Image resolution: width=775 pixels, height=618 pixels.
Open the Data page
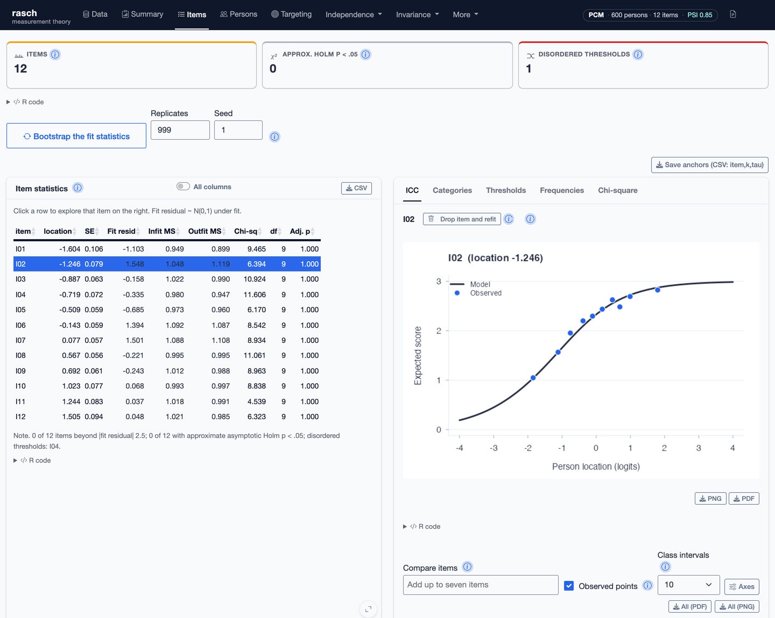[95, 14]
